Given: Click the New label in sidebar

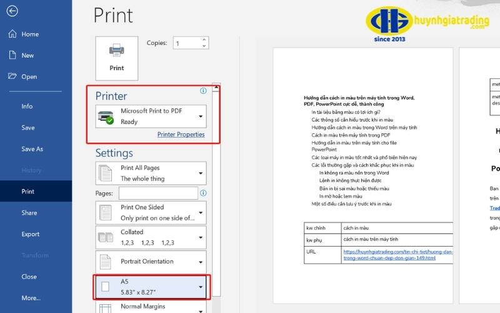Looking at the screenshot, I should 27,55.
